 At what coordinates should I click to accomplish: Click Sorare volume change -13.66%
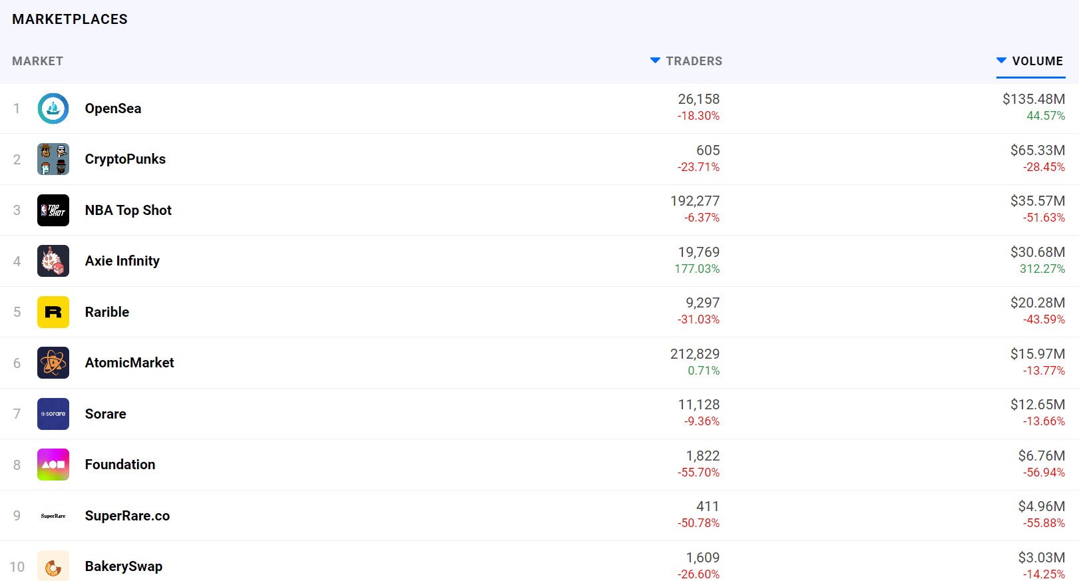pos(1044,421)
